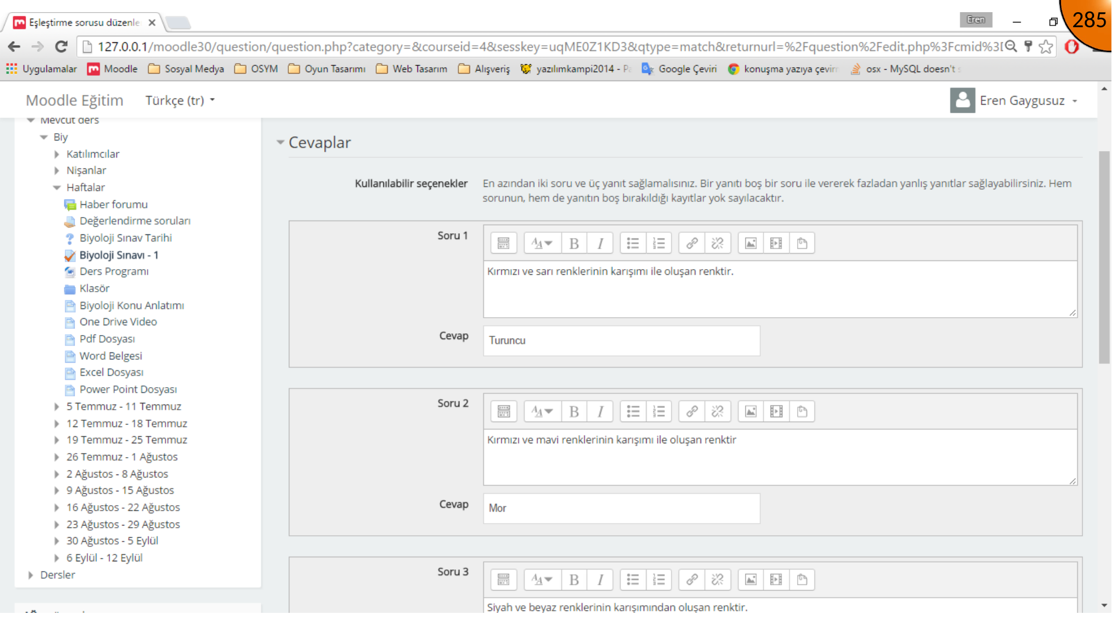Insert numbered list in Soru 2 editor

(x=659, y=411)
